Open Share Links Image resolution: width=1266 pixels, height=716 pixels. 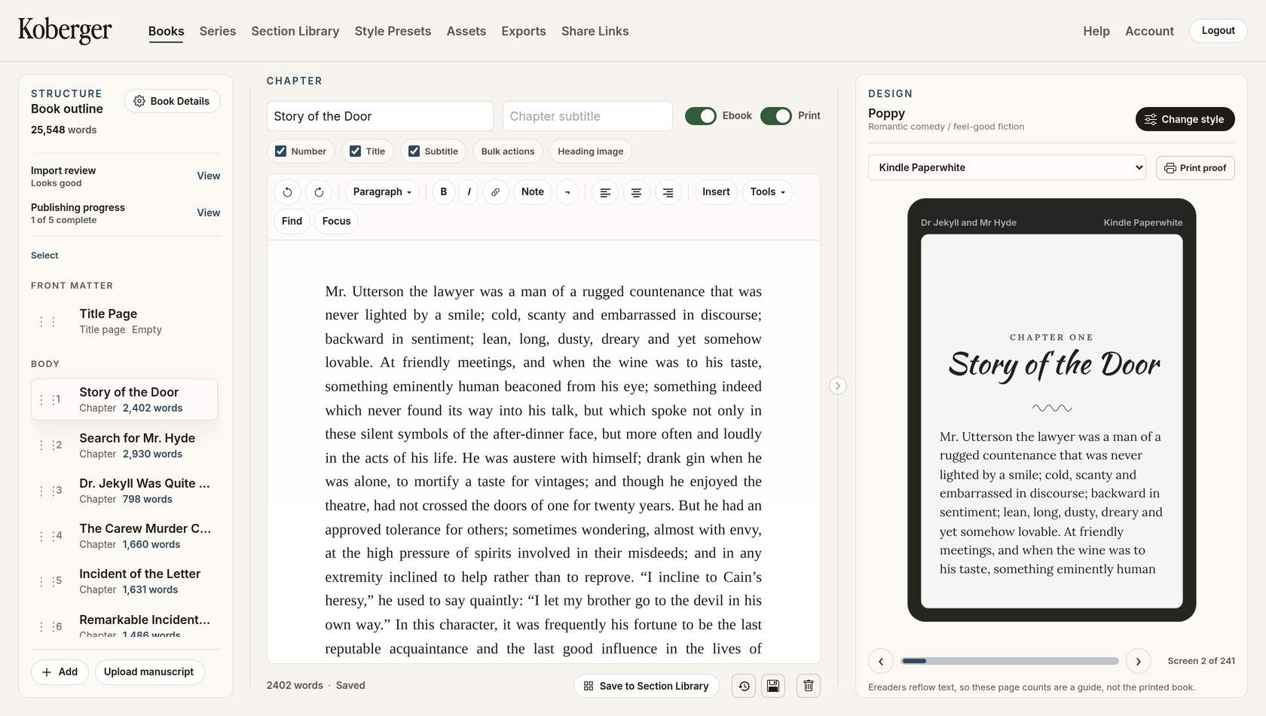[x=595, y=31]
